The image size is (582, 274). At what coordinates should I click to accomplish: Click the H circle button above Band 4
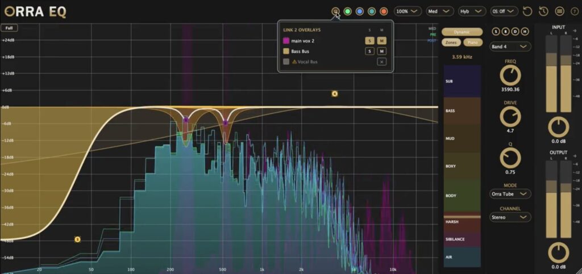click(525, 31)
